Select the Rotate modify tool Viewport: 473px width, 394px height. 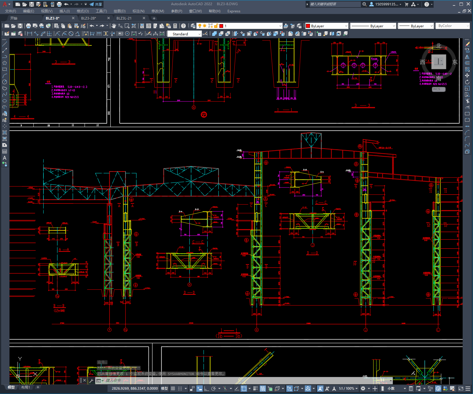tap(467, 82)
